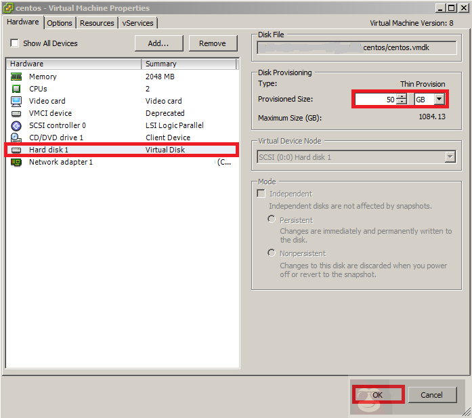The image size is (472, 418).
Task: Click the Provisioned Size input field
Action: (x=376, y=99)
